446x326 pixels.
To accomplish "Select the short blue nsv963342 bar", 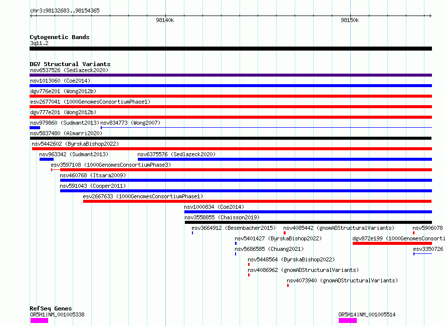I will click(x=47, y=159).
